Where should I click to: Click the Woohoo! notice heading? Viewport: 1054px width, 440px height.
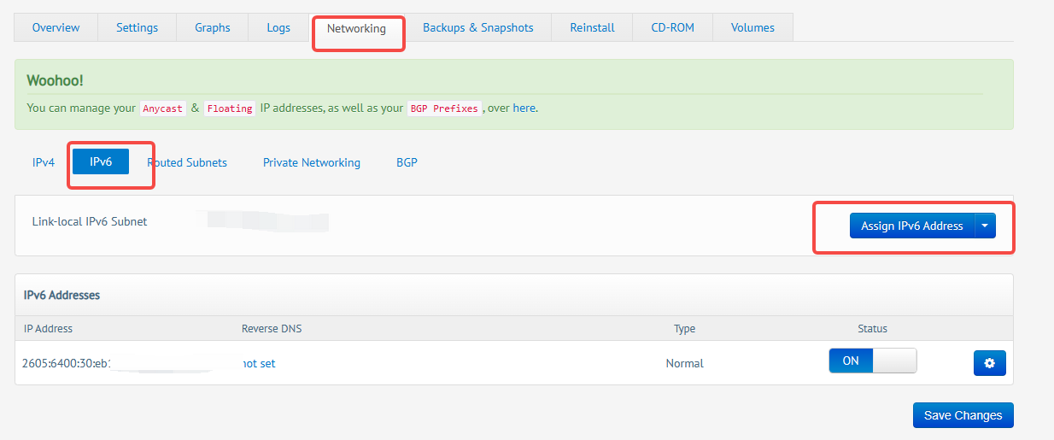point(56,81)
